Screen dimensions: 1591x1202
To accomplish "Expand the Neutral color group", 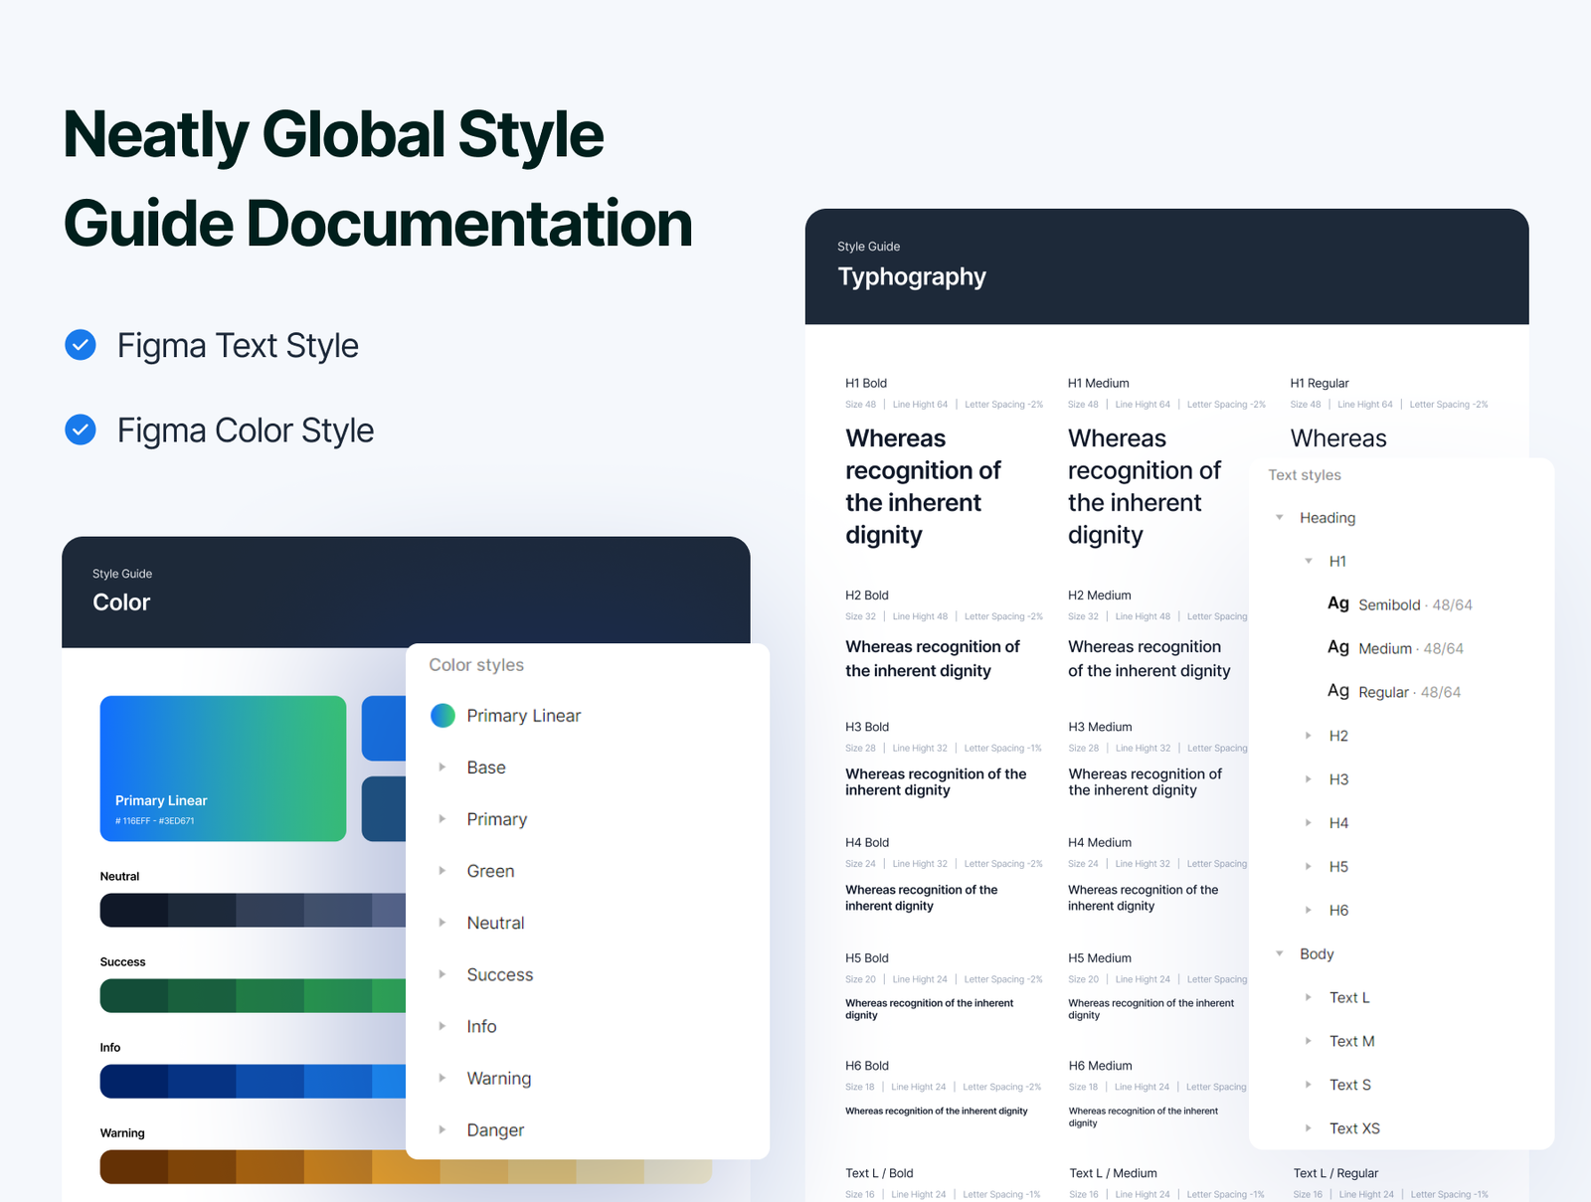I will click(x=442, y=922).
